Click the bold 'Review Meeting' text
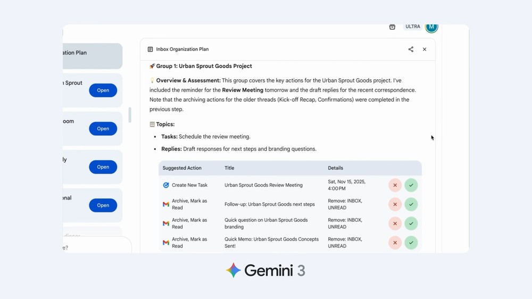 pos(243,90)
